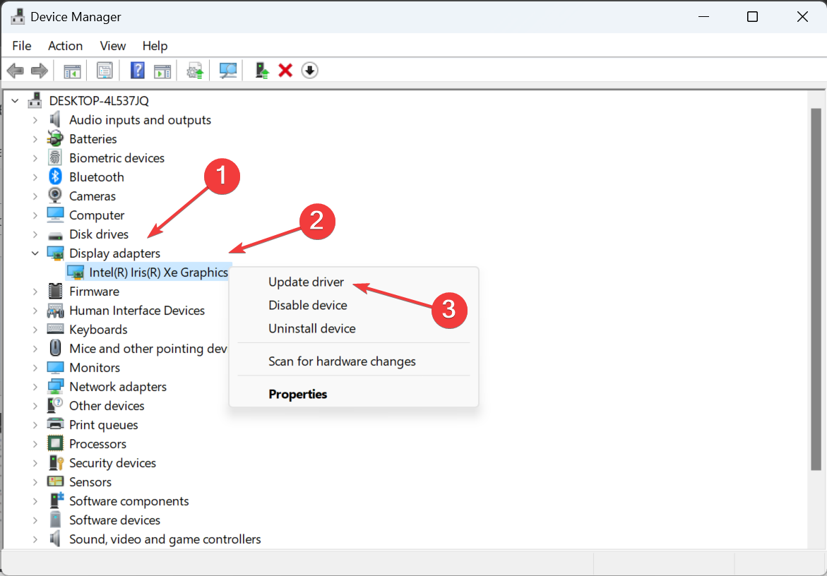Open the blue Help question mark icon

tap(137, 71)
